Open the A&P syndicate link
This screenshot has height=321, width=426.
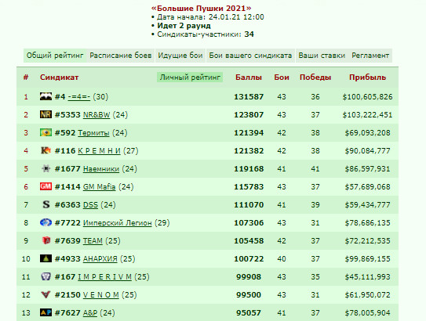pos(90,313)
